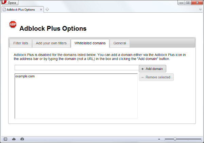The width and height of the screenshot is (204, 143).
Task: Toggle the panel icon in status bar
Action: [5, 139]
